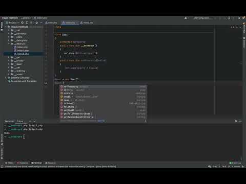Open the Project view dropdown
Image resolution: width=246 pixels, height=184 pixels.
12,22
